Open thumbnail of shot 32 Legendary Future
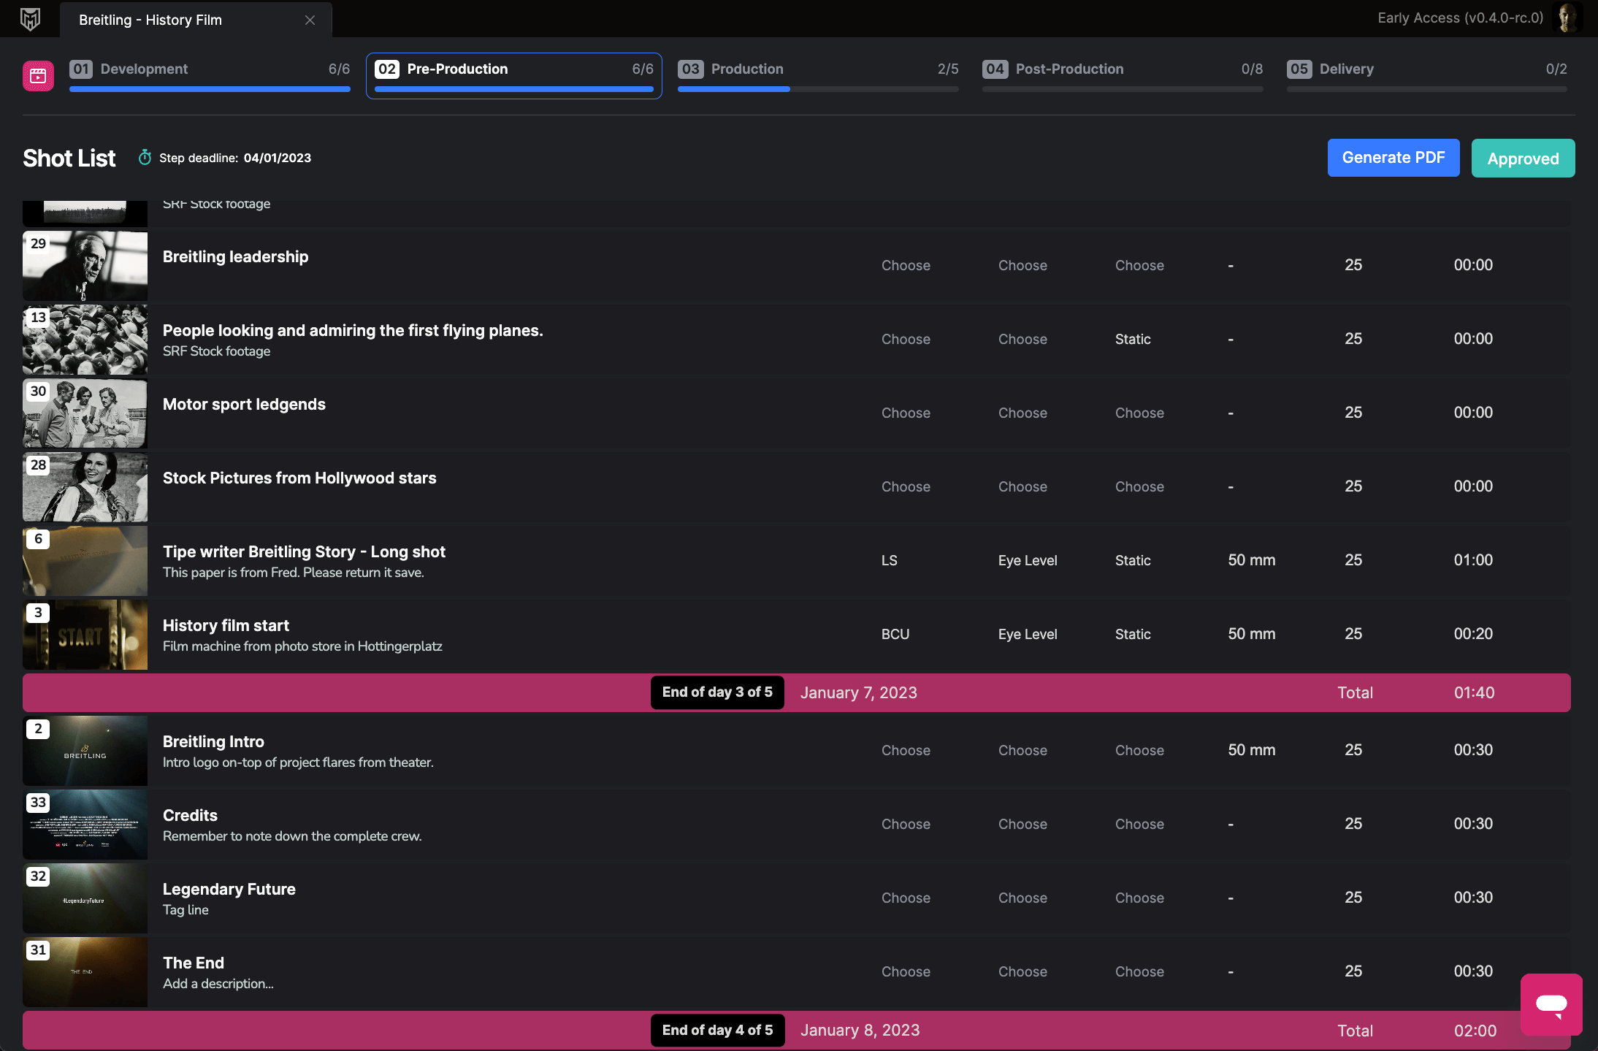Screen dimensions: 1598x1051 [x=85, y=898]
